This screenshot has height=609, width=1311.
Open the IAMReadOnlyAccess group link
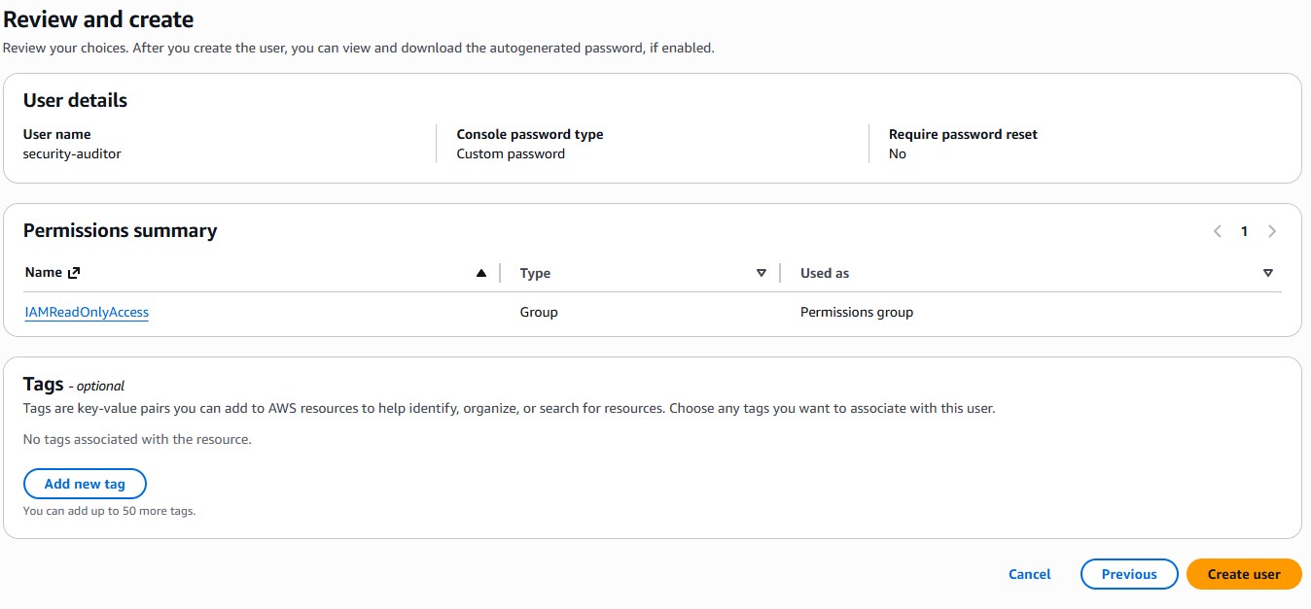coord(87,313)
